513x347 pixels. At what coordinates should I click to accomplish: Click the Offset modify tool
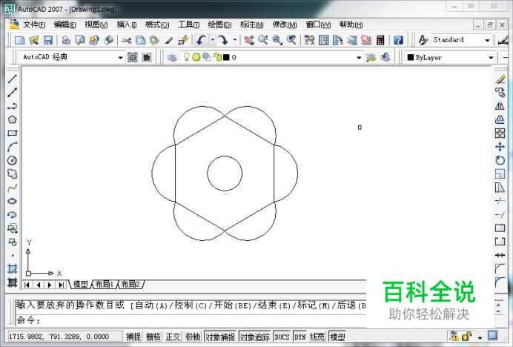click(500, 119)
